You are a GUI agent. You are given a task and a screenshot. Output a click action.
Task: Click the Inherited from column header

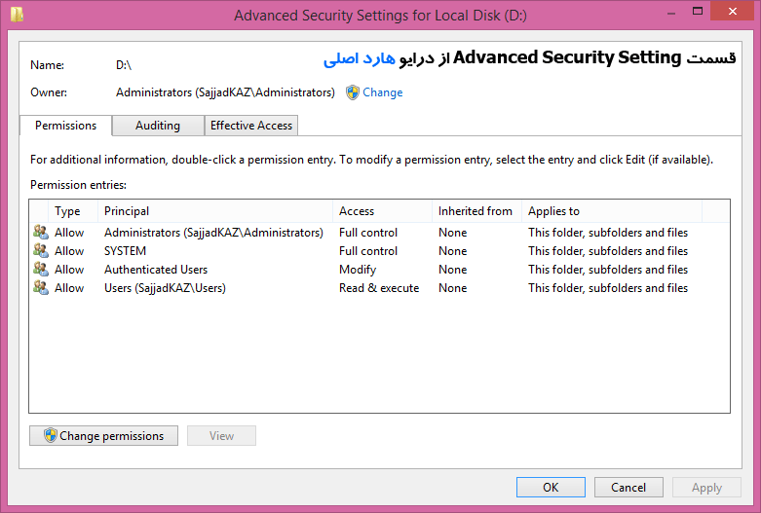(x=476, y=211)
